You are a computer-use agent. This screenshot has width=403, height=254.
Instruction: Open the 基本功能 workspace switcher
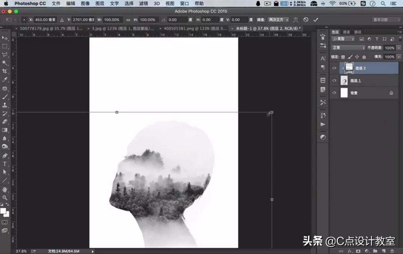click(x=386, y=19)
